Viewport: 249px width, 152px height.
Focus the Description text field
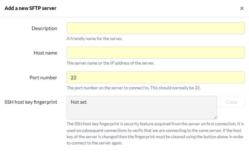(155, 28)
